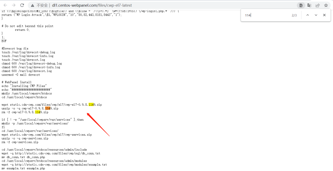Screen dimensions: 333x171
Task: Click 'usermod -G mail dovecot' line
Action: 21,75
